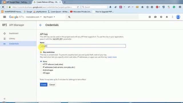Open dropdown next to S extension
The height and width of the screenshot is (103, 183).
[x=124, y=7]
